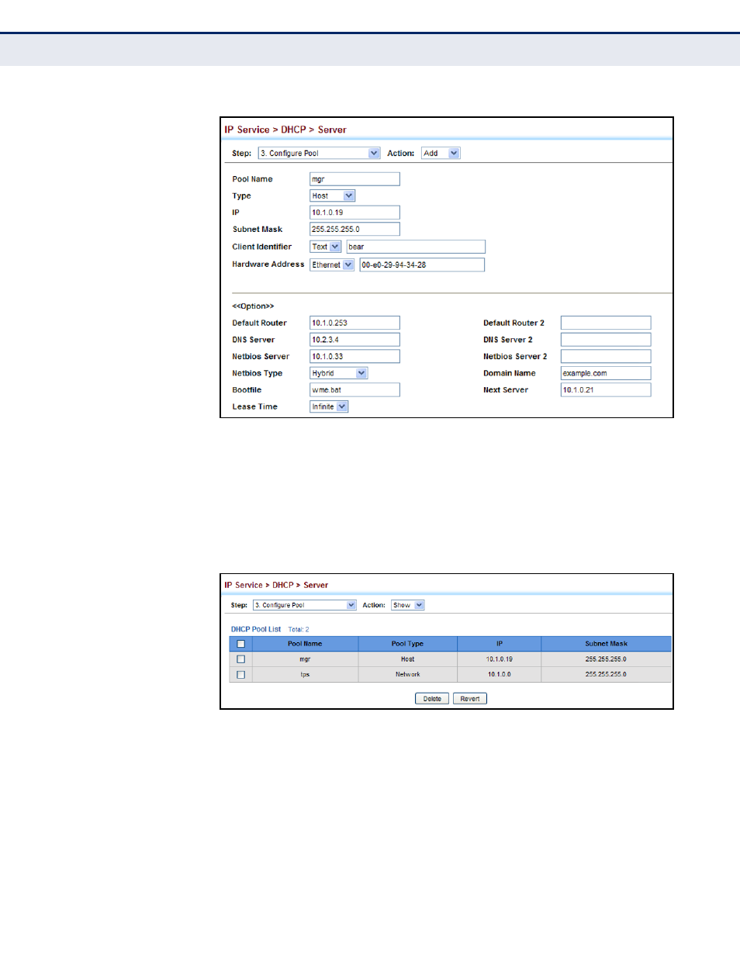This screenshot has width=740, height=958.
Task: Click the empty Netbios Server 2 field
Action: click(606, 357)
